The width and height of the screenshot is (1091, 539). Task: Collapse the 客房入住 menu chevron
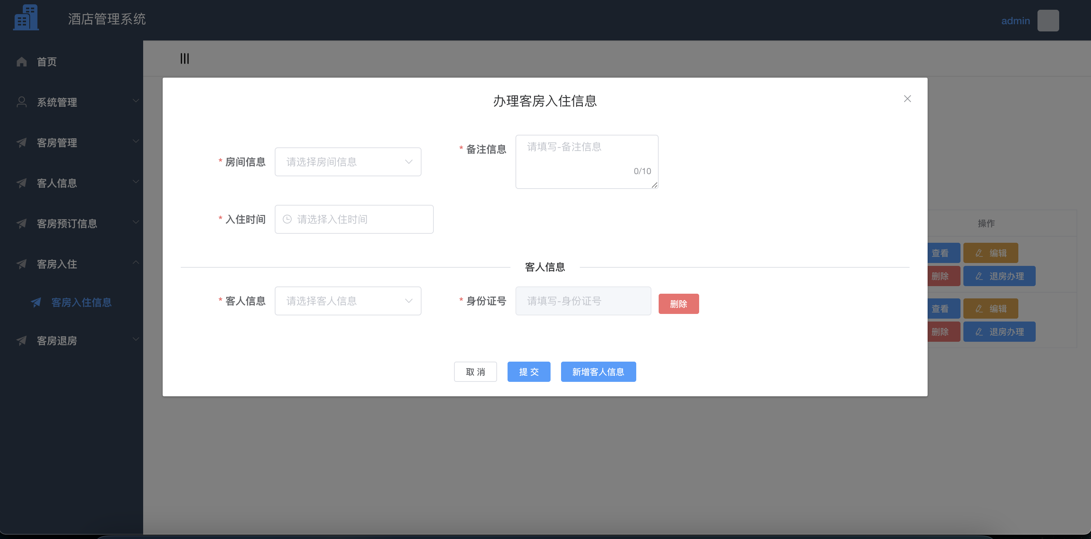[136, 263]
